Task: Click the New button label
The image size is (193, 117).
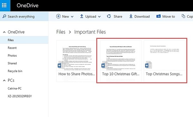Action: [x=65, y=16]
